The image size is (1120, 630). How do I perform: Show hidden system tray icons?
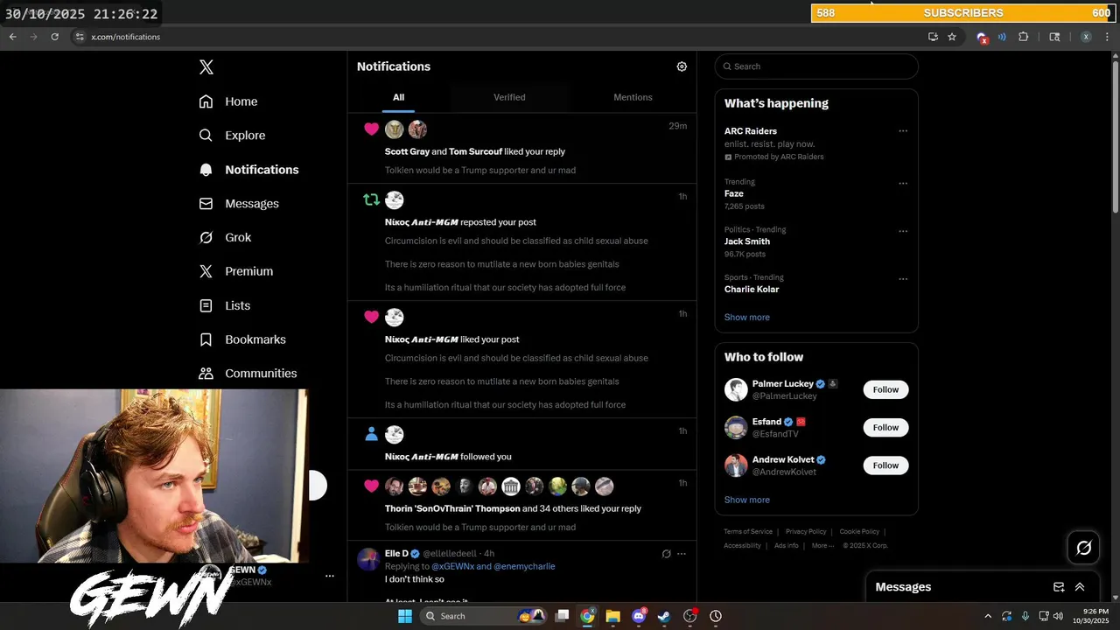coord(988,616)
